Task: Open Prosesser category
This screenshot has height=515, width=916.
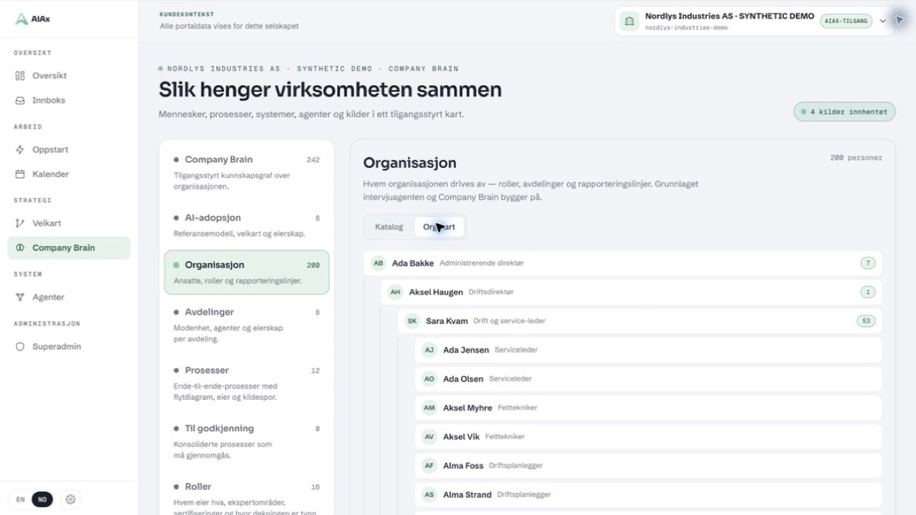Action: pos(247,383)
